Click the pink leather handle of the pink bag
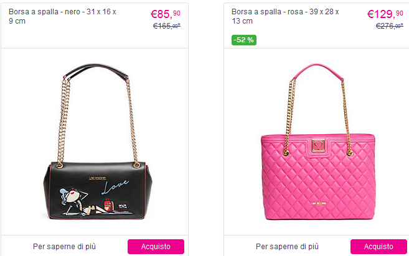Viewport: 409px width, 256px height. [318, 70]
